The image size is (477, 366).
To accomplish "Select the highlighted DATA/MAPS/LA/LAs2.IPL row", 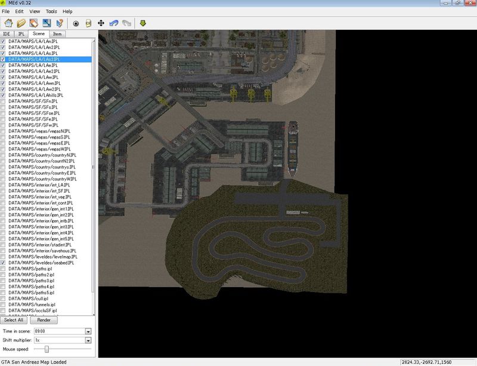I will pos(46,60).
